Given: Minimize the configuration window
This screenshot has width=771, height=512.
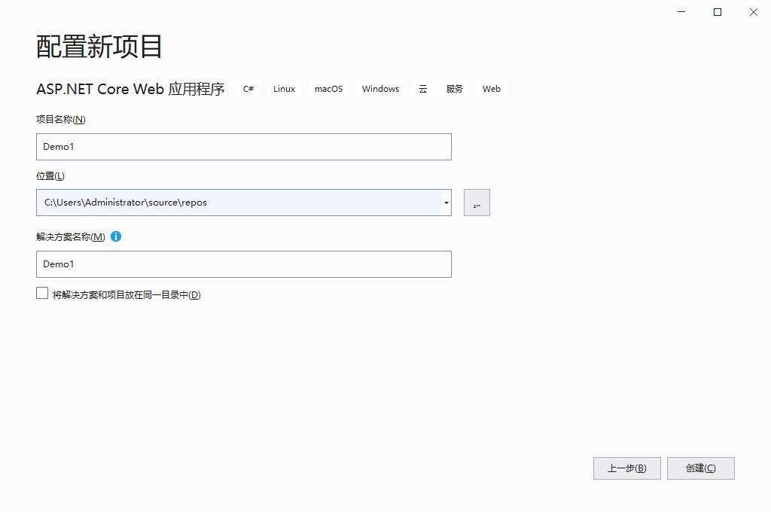Looking at the screenshot, I should pyautogui.click(x=681, y=12).
